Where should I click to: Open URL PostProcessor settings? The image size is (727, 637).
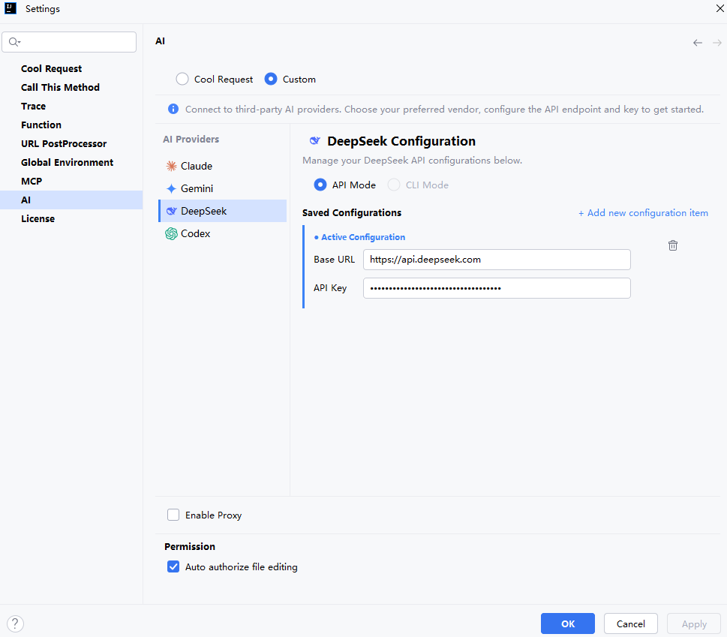click(x=71, y=144)
